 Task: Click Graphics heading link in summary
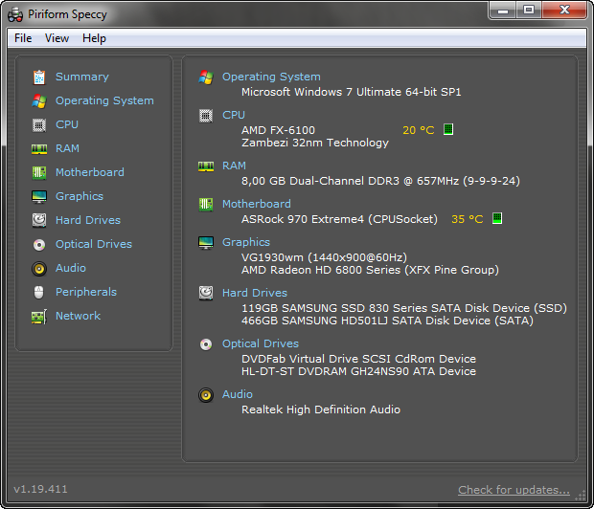[246, 243]
